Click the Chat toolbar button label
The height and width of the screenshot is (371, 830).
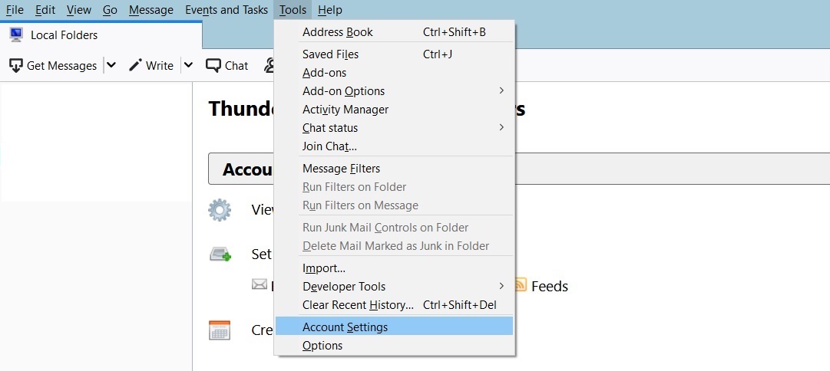(236, 65)
